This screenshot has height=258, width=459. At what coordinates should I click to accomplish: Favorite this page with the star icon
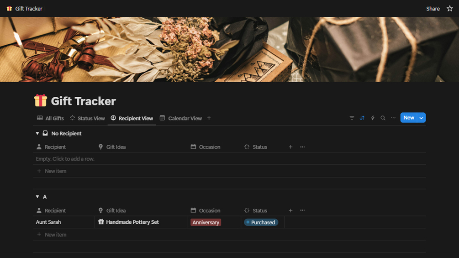[x=449, y=9]
